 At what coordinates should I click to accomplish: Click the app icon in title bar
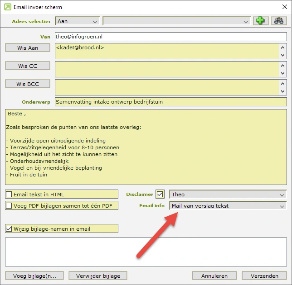point(7,7)
